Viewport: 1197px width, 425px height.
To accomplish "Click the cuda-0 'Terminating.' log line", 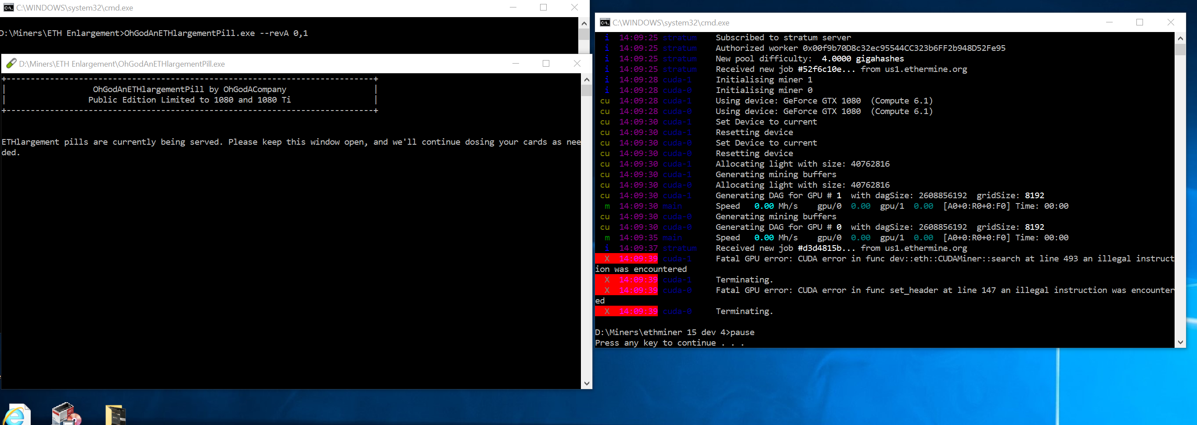I will coord(744,311).
